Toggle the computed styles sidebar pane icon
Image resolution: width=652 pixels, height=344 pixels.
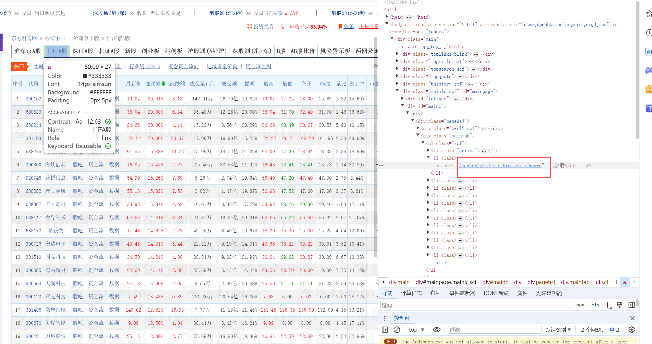coord(631,305)
